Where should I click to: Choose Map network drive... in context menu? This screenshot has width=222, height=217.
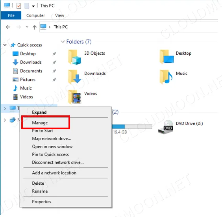click(x=52, y=139)
